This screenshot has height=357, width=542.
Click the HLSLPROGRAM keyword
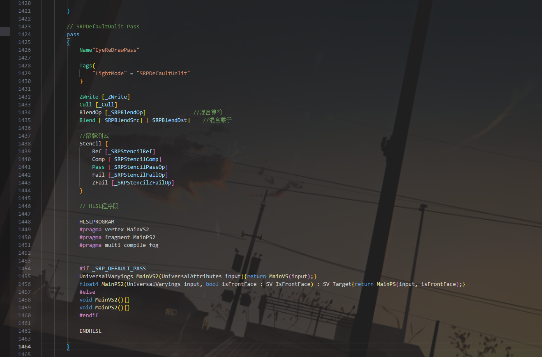coord(97,222)
